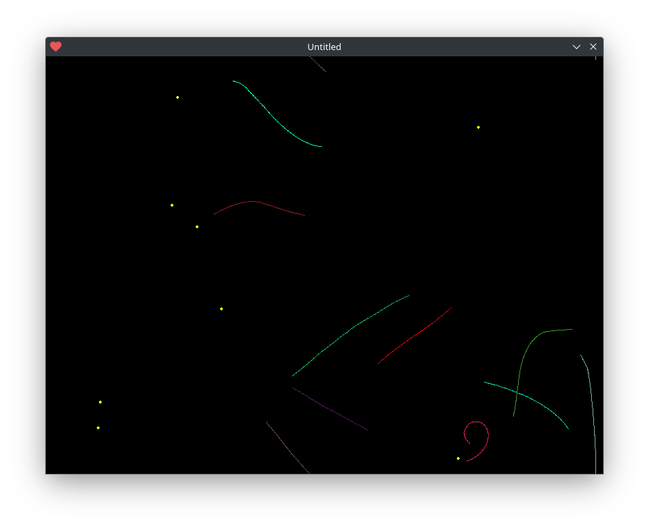Close the Untitled window
The height and width of the screenshot is (528, 649).
tap(593, 47)
